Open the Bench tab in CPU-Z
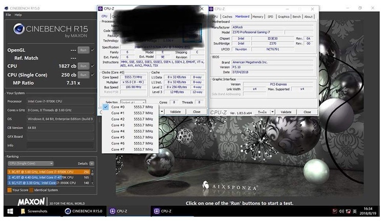Screen dimensions: 384x221 click(296, 17)
